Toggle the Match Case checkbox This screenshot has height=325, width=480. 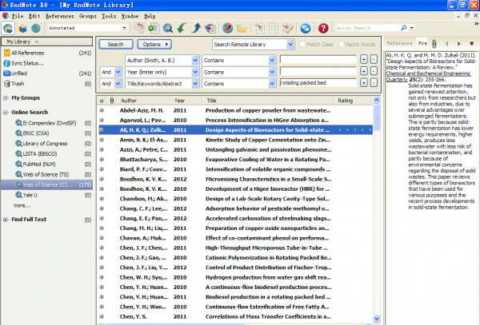pyautogui.click(x=302, y=44)
